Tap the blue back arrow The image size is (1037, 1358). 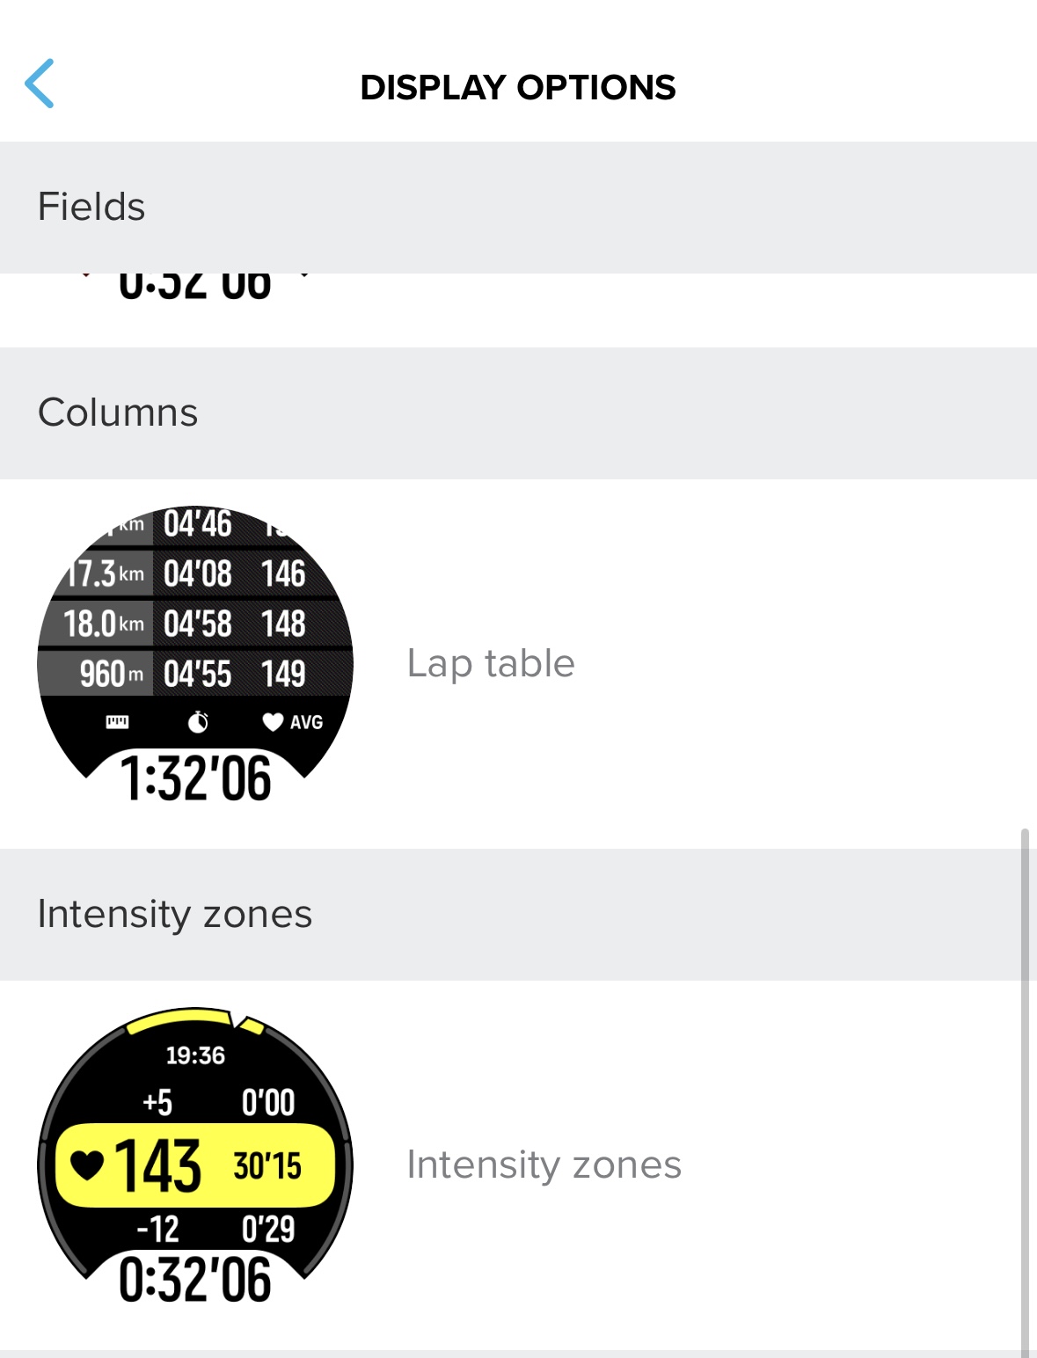(x=40, y=84)
